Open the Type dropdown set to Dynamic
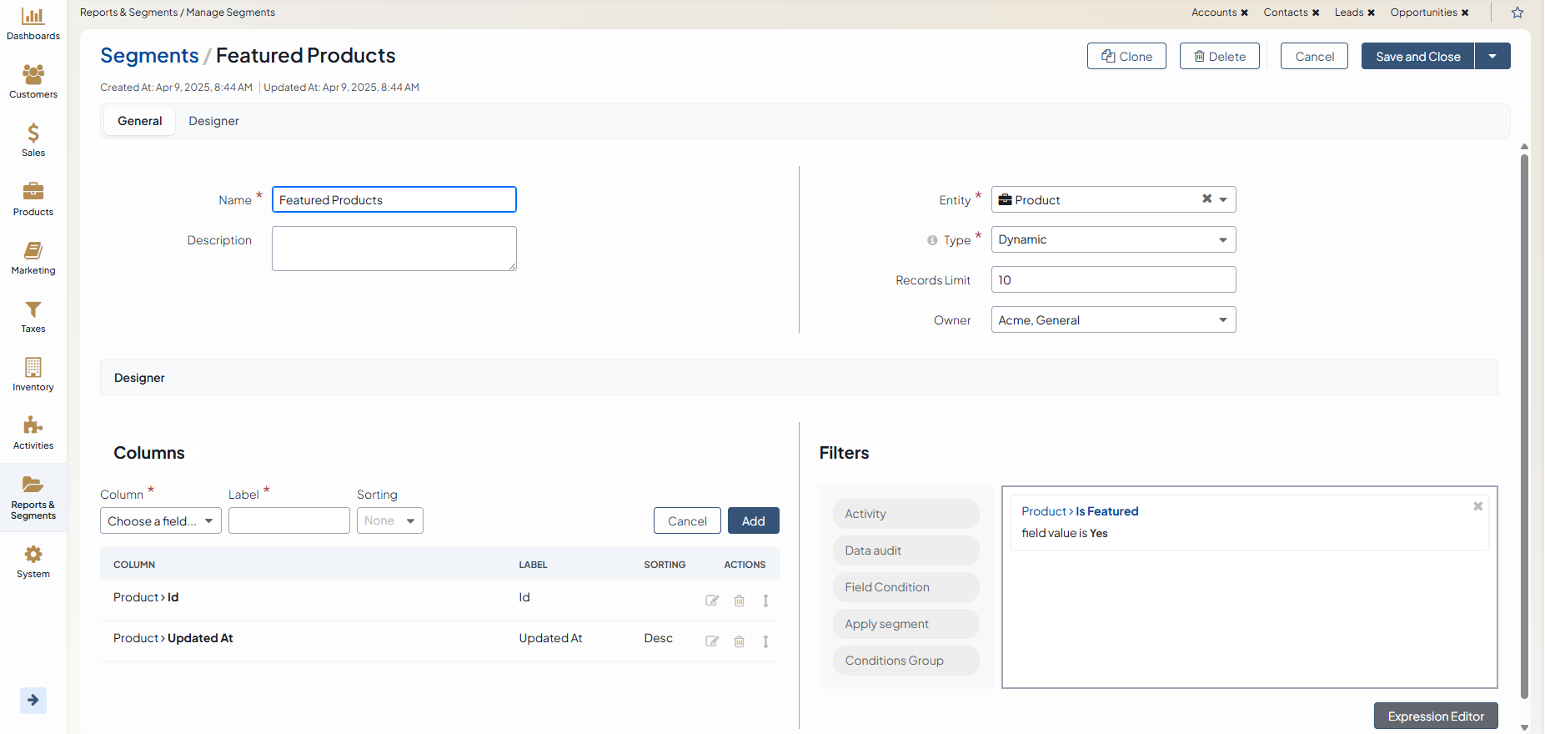Screen dimensions: 1545x734 click(1113, 239)
